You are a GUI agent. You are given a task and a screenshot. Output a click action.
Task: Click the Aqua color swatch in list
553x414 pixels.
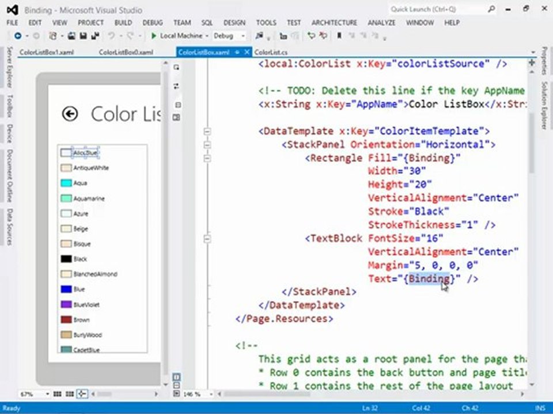pos(66,183)
